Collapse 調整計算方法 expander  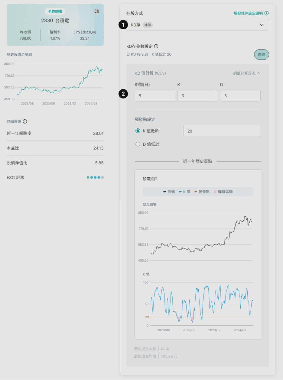point(247,73)
